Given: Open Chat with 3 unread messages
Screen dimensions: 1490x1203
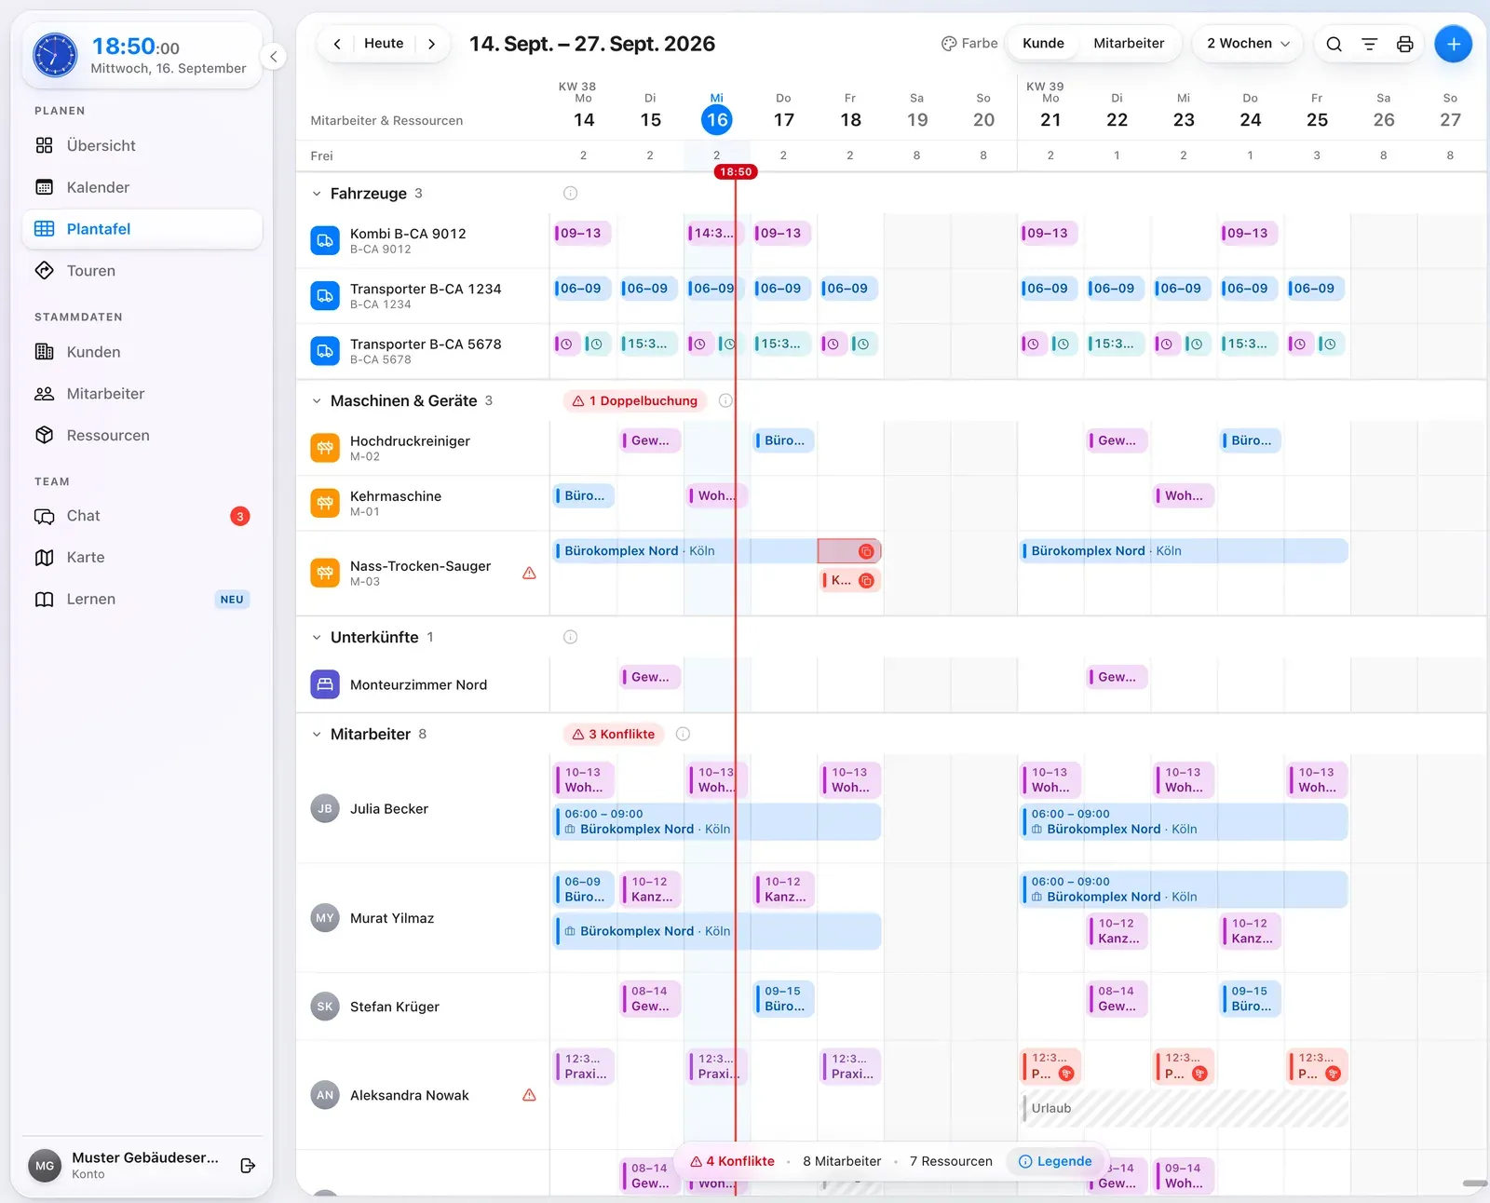Looking at the screenshot, I should point(142,516).
